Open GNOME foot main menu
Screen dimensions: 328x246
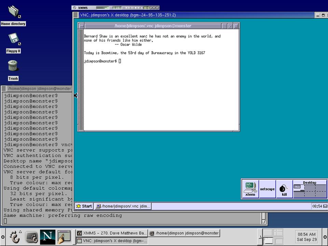click(x=15, y=236)
